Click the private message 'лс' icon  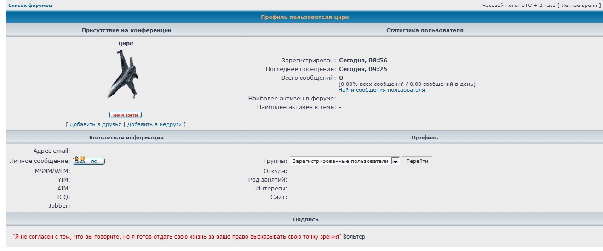(x=89, y=161)
